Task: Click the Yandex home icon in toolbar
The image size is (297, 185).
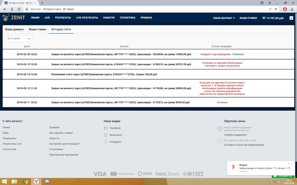Action: click(x=12, y=9)
